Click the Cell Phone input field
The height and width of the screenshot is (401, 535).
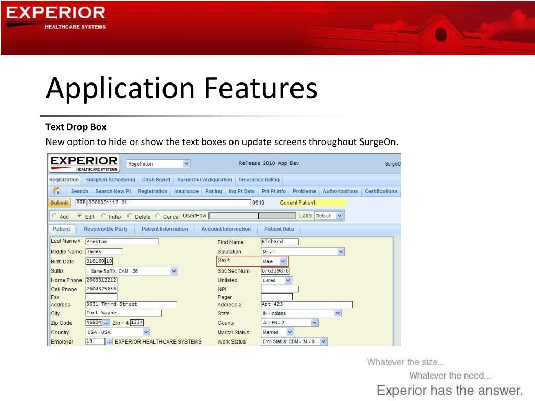coord(101,289)
